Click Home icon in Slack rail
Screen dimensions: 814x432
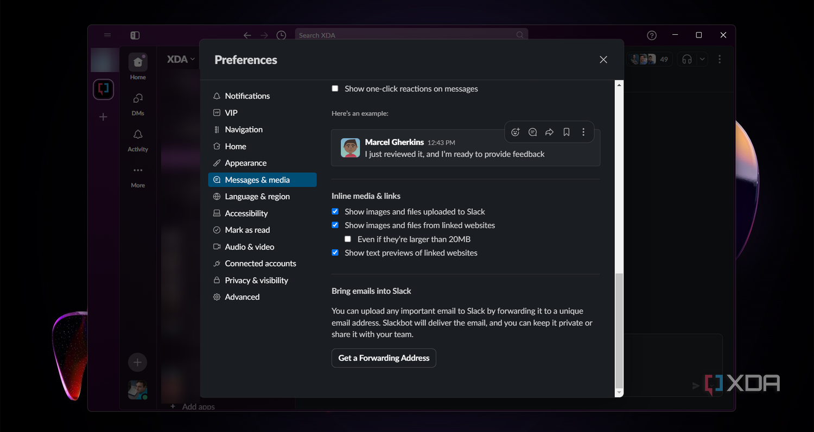click(x=138, y=62)
